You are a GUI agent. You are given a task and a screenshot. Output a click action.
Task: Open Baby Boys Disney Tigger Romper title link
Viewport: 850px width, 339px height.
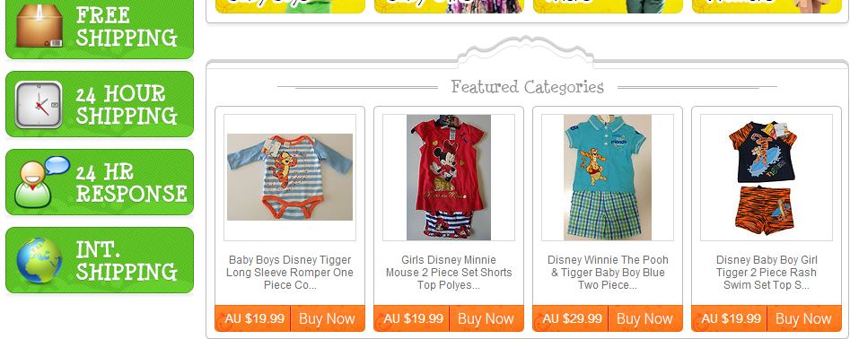pyautogui.click(x=290, y=273)
